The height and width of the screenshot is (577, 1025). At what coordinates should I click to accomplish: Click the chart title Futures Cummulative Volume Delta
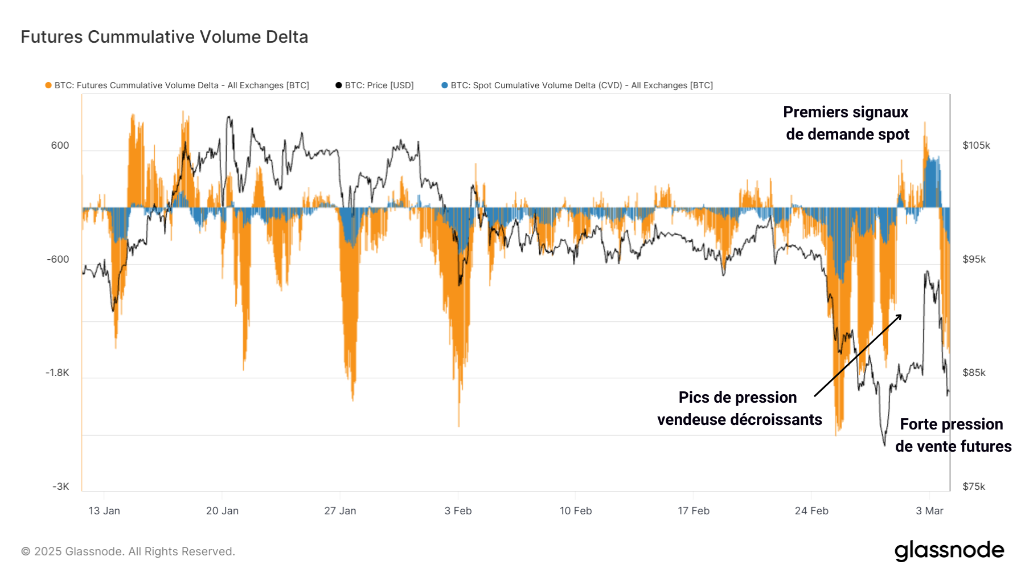tap(165, 37)
